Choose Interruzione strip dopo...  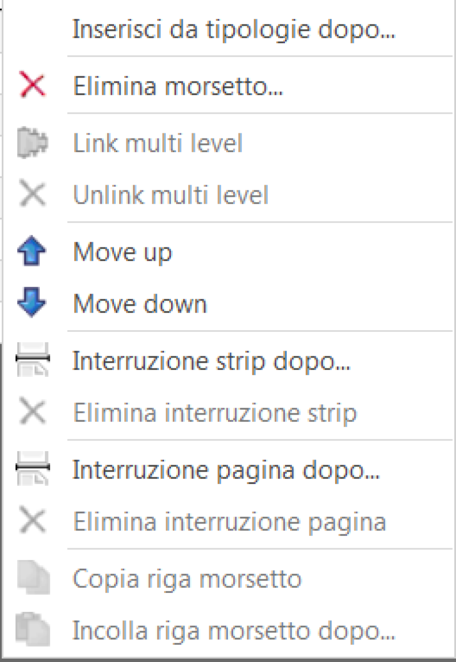click(211, 362)
